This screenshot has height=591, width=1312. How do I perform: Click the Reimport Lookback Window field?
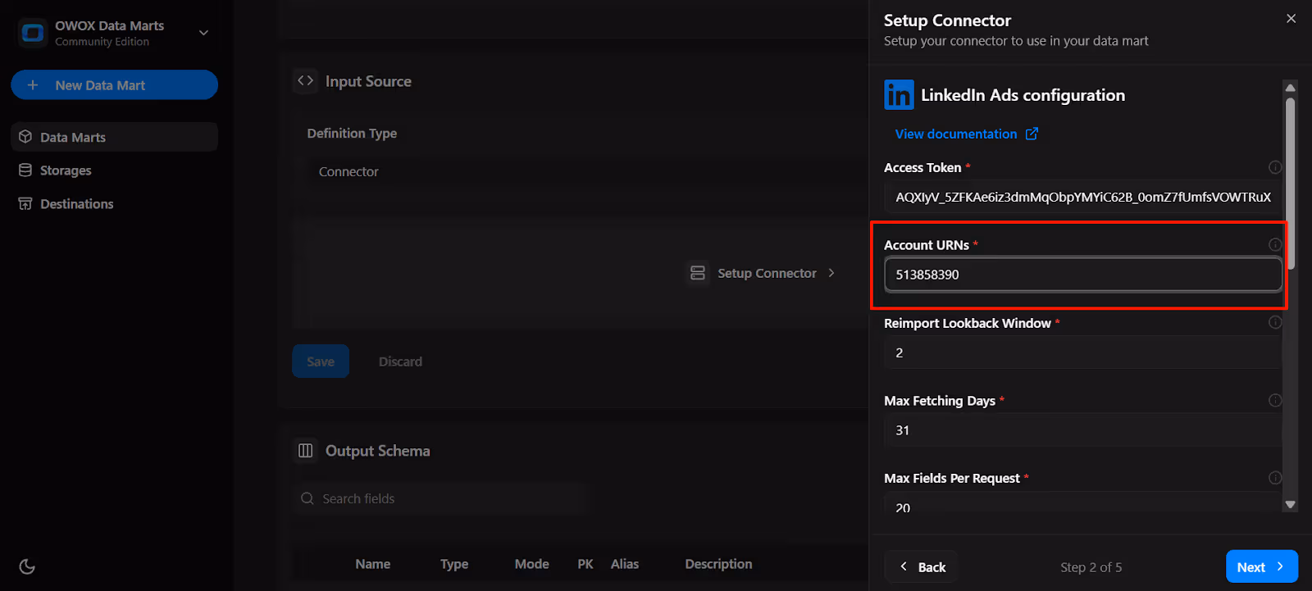click(1082, 352)
